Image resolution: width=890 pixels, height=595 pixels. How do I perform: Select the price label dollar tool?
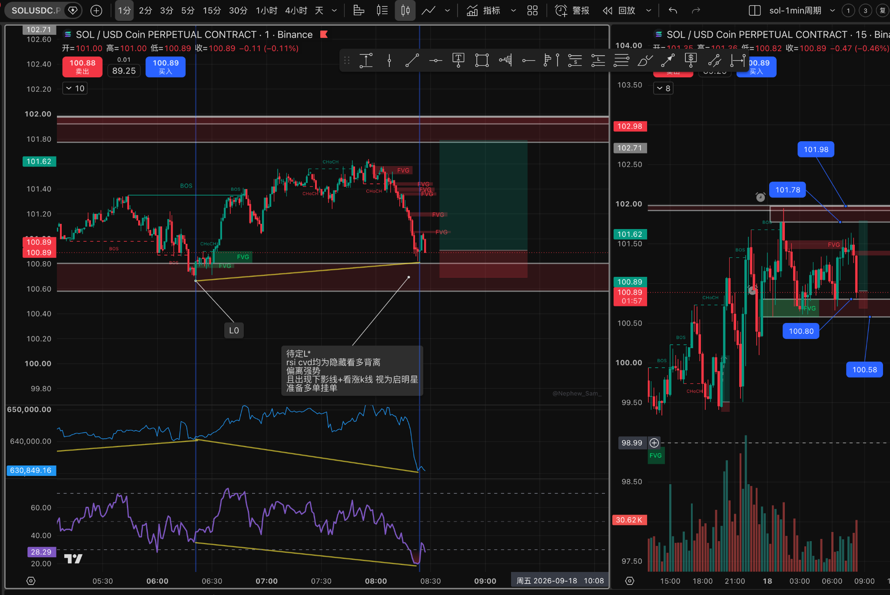(x=691, y=60)
